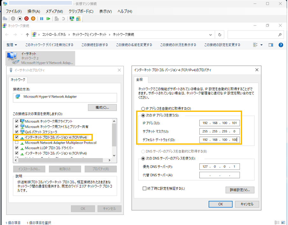Toggle QoS パケット スケジューラ checkbox
The height and width of the screenshot is (225, 288).
pyautogui.click(x=17, y=132)
